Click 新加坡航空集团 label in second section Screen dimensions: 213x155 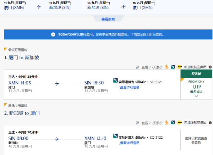pyautogui.click(x=195, y=123)
